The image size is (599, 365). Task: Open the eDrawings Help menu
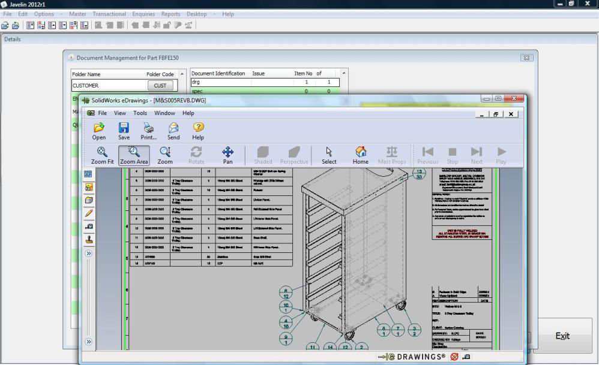pos(188,113)
